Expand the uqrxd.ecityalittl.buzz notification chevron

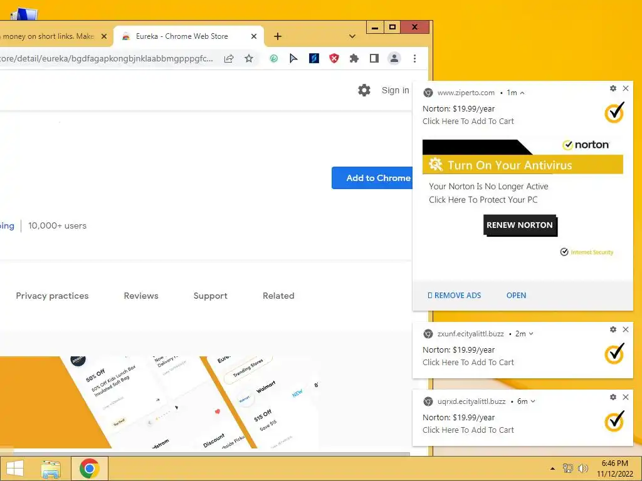533,401
